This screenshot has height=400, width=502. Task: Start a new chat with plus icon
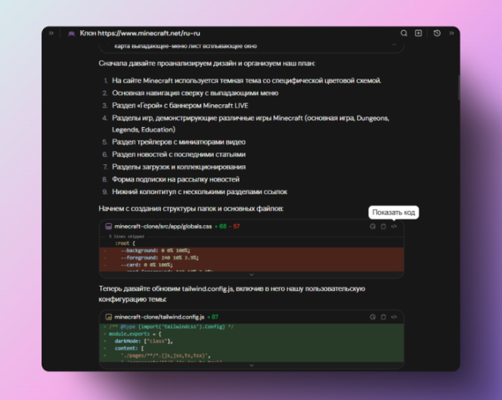tap(418, 33)
